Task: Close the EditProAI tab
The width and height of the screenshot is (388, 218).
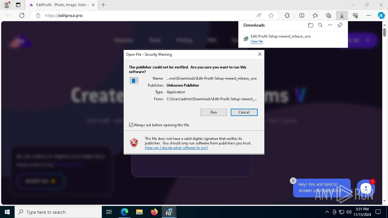Action: pos(93,5)
